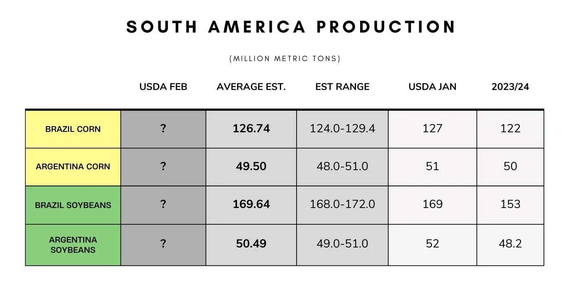
Task: Select the EST RANGE column header
Action: 342,87
